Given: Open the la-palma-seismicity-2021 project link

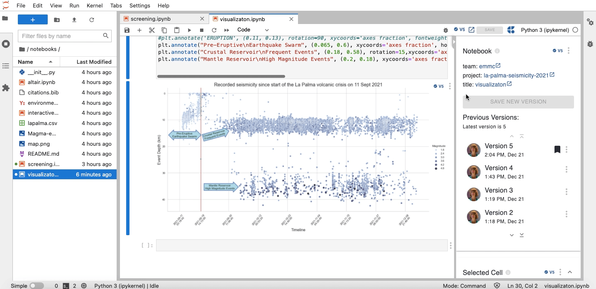Looking at the screenshot, I should 519,75.
